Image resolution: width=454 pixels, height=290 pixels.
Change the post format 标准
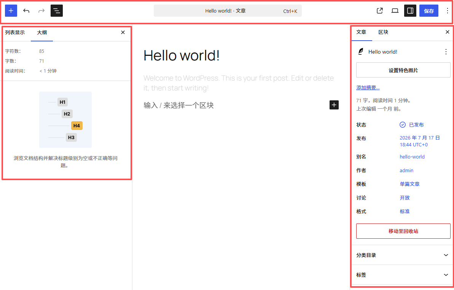tap(405, 211)
